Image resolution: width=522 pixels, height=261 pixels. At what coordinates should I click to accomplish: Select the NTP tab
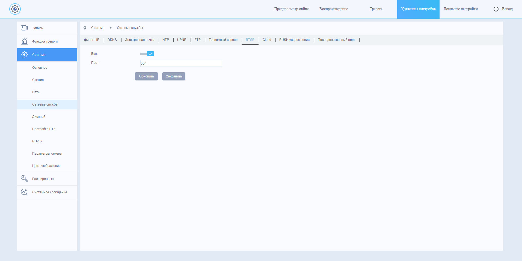(x=166, y=40)
